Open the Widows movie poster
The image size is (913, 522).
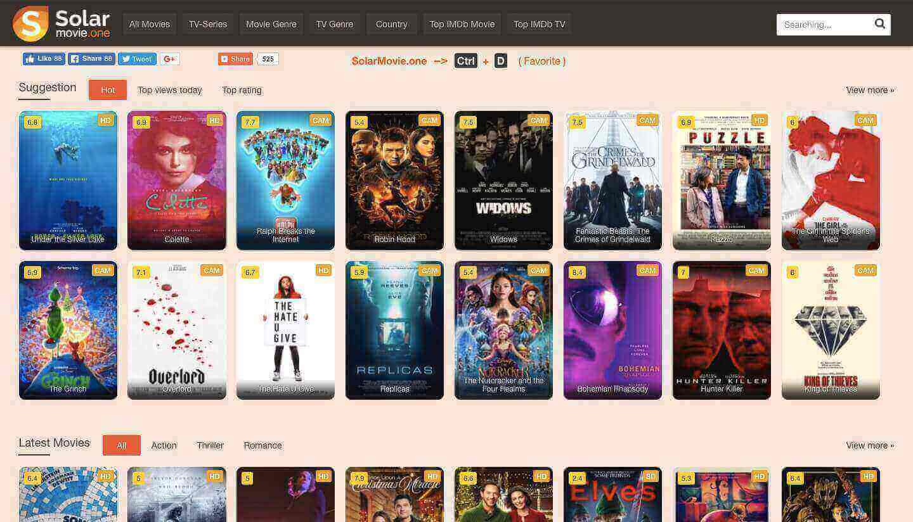click(503, 181)
